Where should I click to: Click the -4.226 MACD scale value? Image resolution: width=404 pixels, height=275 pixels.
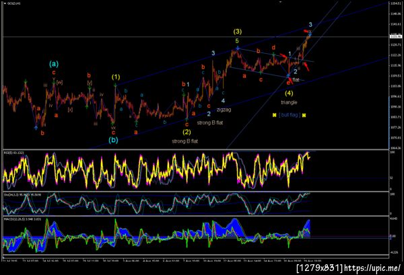[394, 252]
